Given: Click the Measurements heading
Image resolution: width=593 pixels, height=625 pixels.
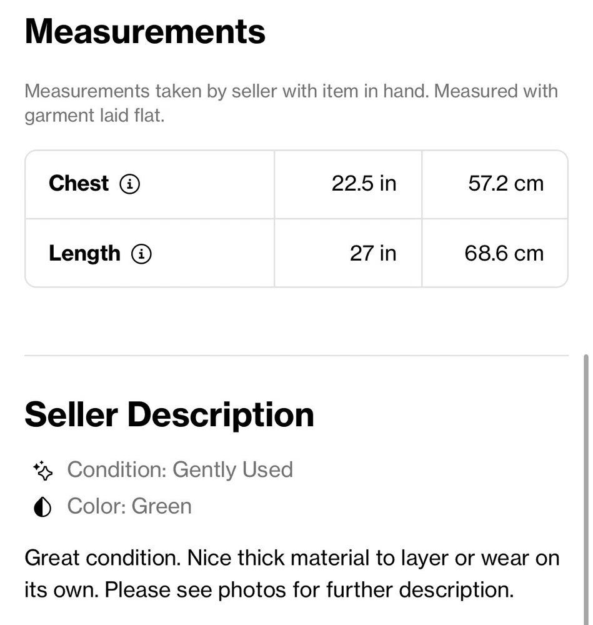Looking at the screenshot, I should click(x=145, y=31).
